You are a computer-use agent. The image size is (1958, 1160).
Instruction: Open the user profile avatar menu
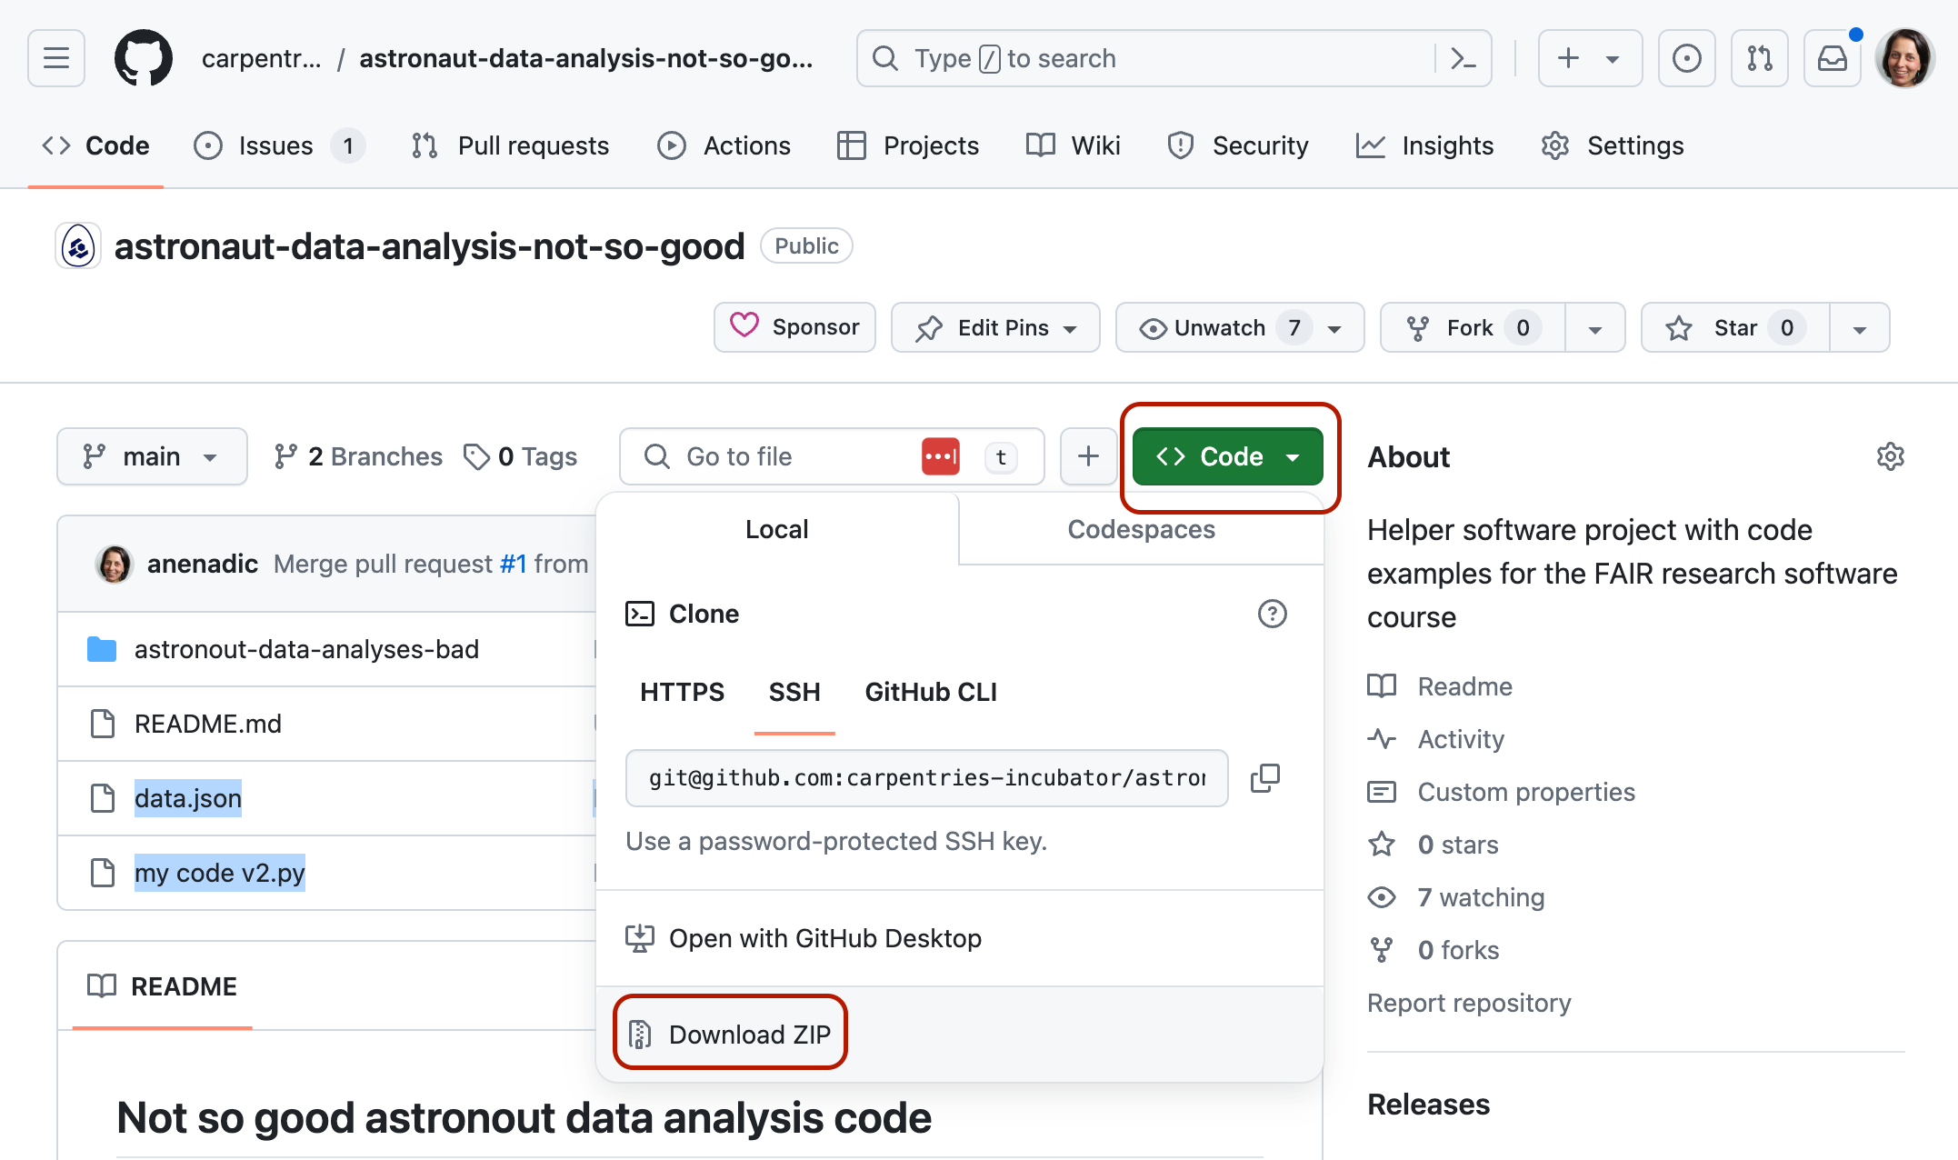pyautogui.click(x=1905, y=58)
